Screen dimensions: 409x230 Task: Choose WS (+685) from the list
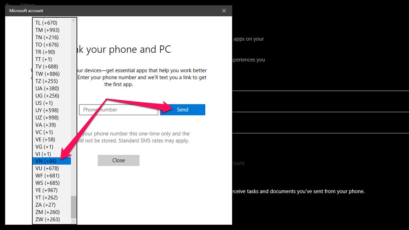click(x=52, y=183)
